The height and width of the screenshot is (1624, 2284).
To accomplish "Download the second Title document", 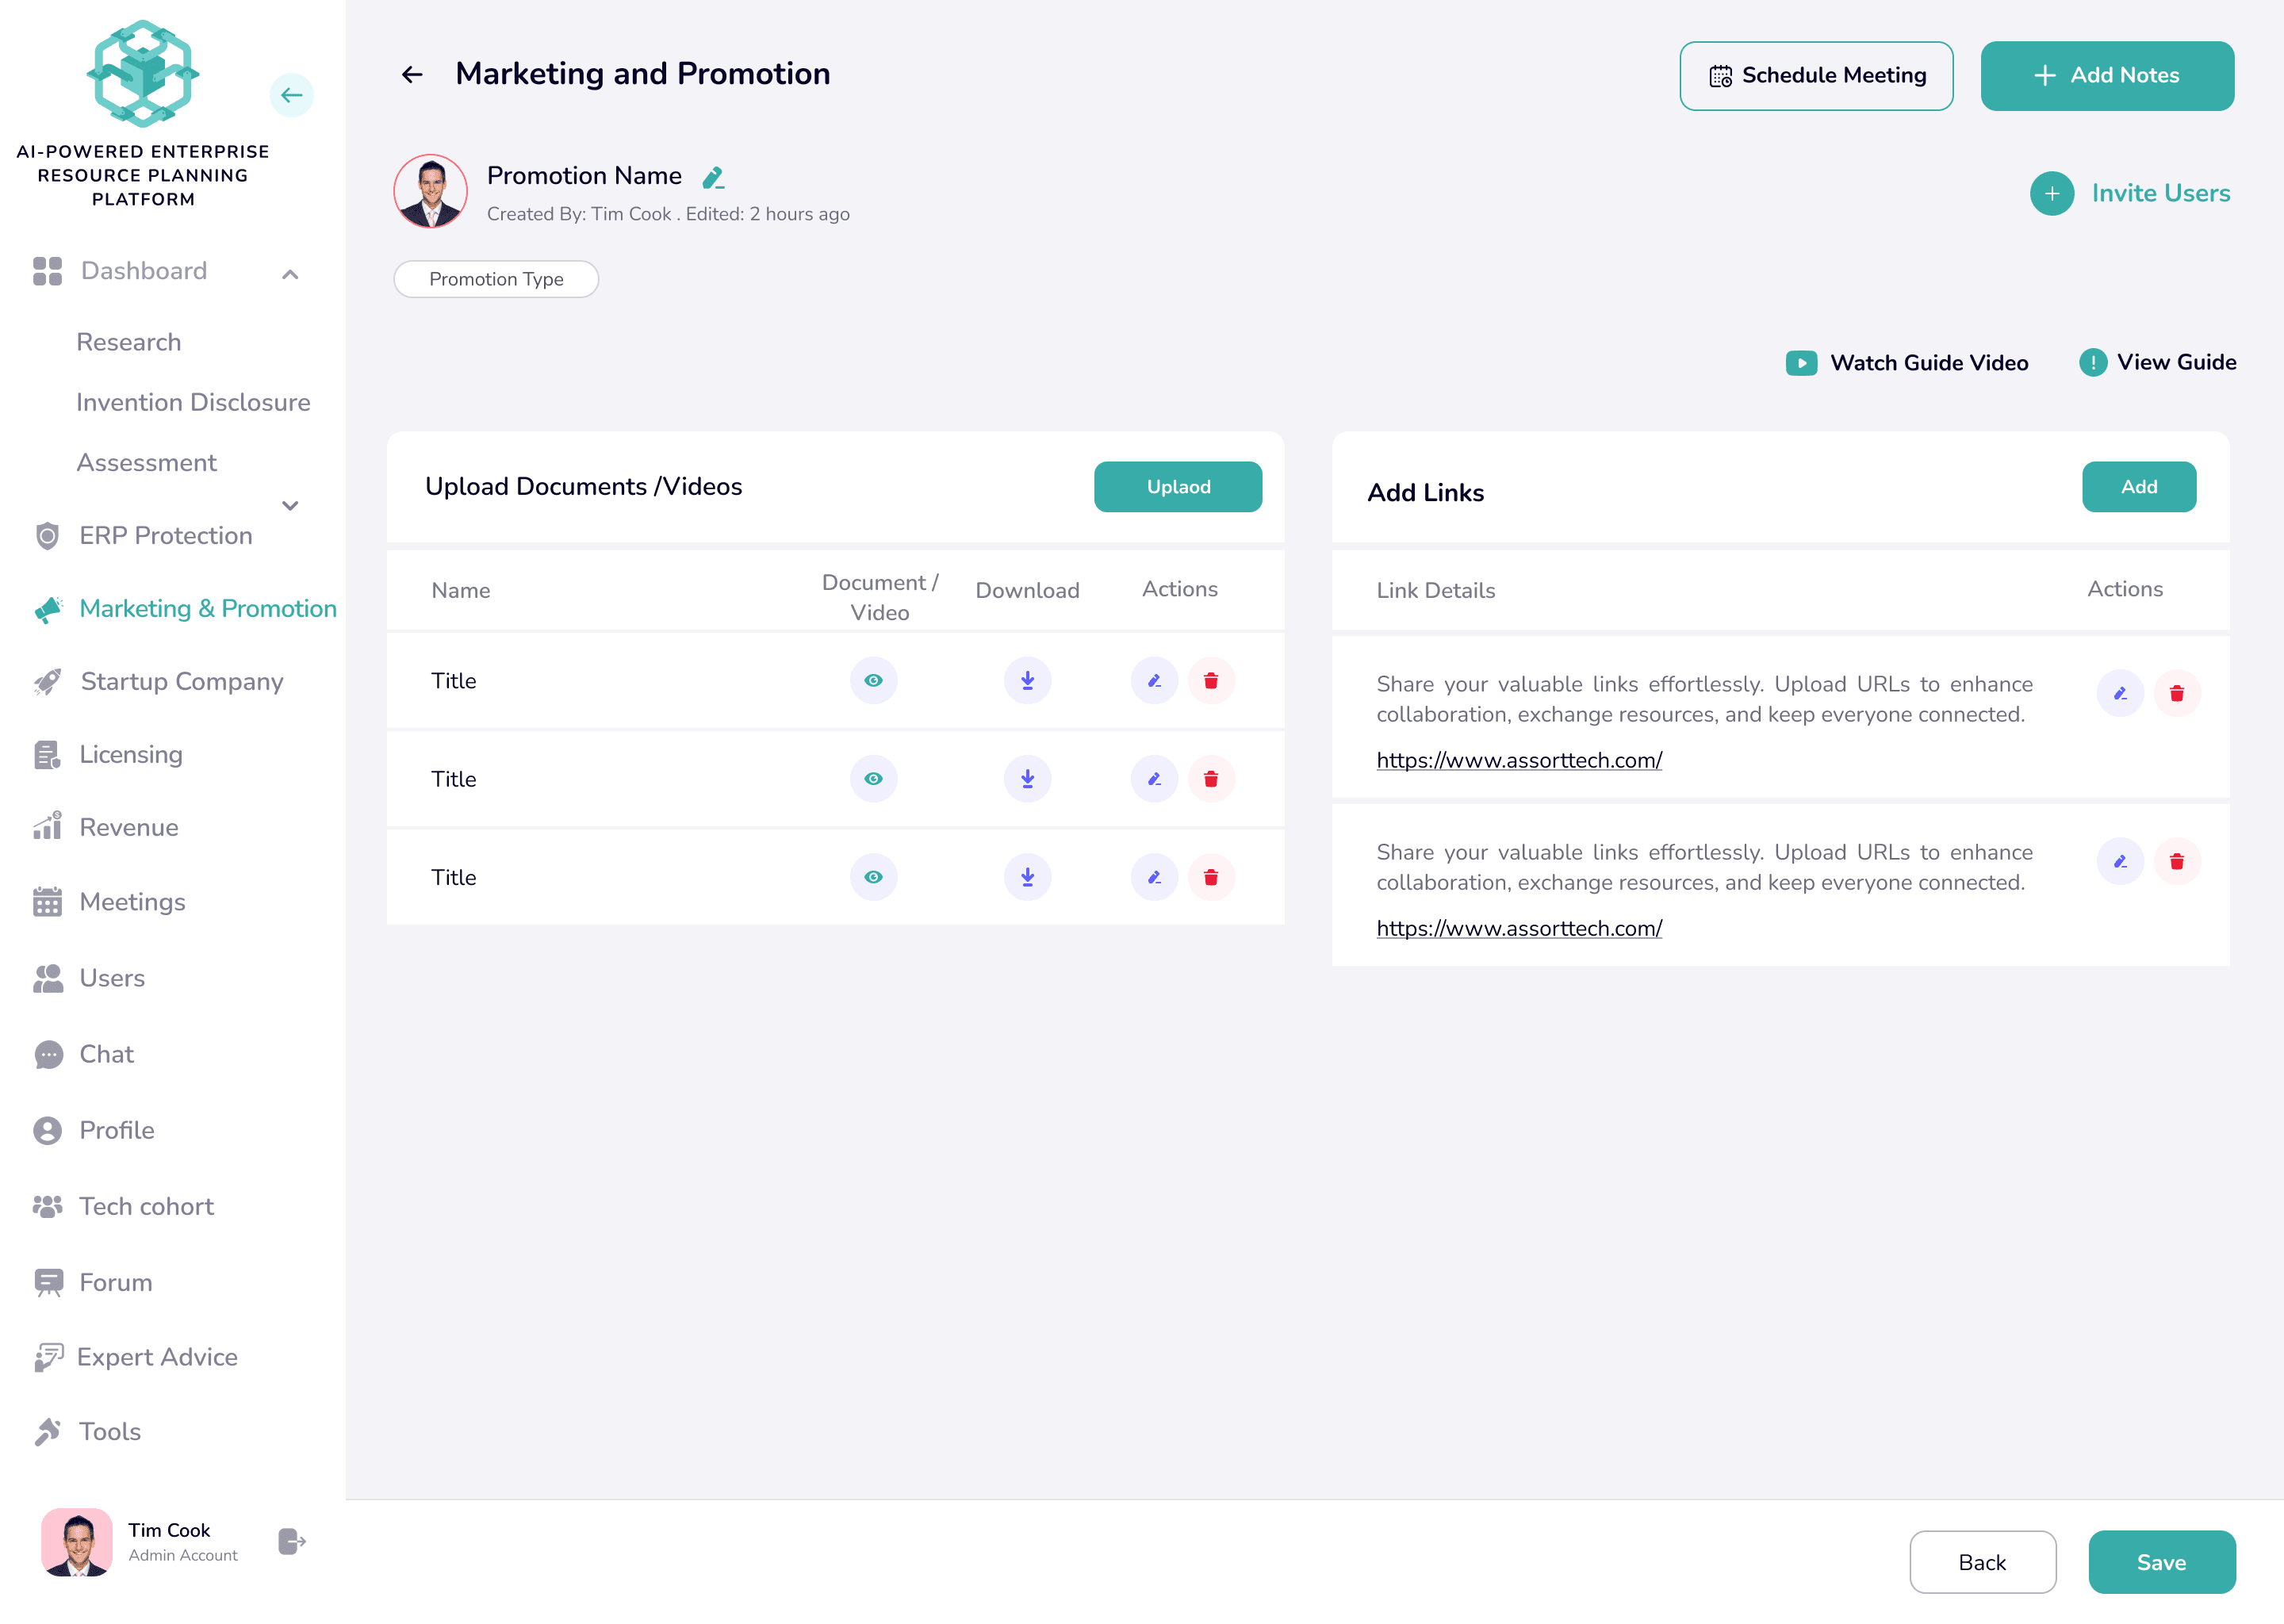I will click(1027, 779).
